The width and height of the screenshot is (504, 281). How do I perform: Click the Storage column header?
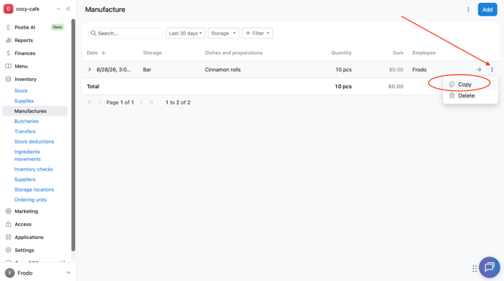coord(153,53)
